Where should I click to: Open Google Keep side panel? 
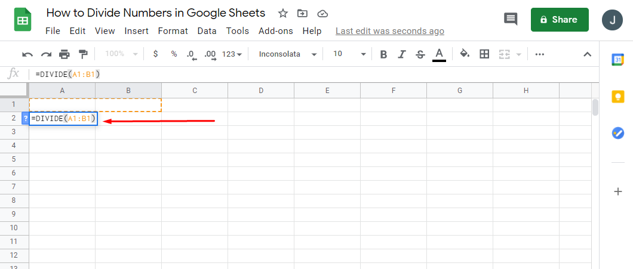tap(618, 97)
